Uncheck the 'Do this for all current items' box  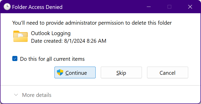tap(15, 59)
